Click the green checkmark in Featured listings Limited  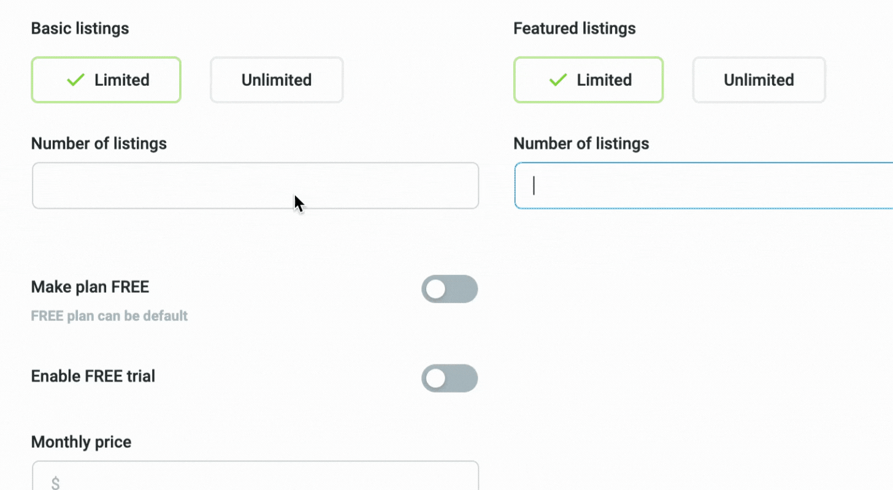(558, 80)
